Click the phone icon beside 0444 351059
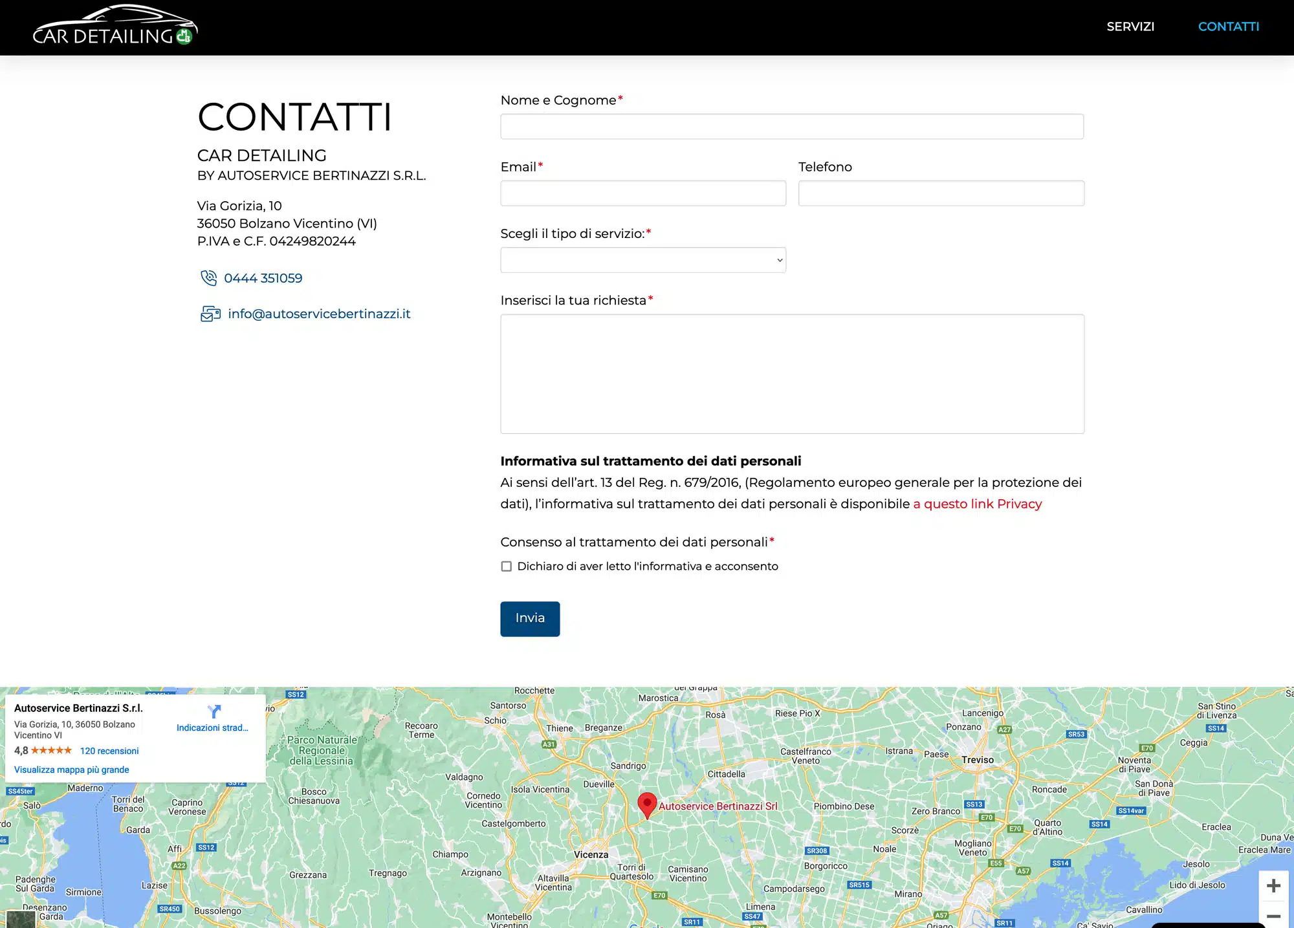 208,278
